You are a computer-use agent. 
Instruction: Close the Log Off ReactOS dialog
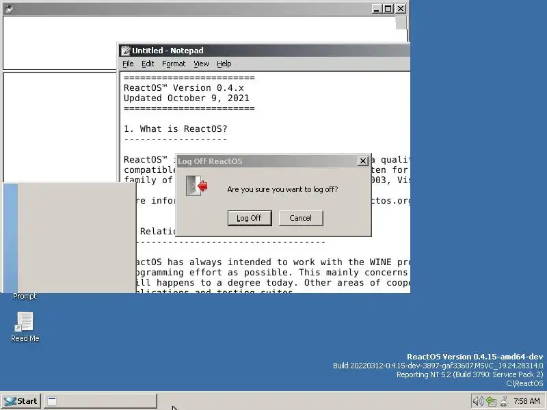coord(363,161)
